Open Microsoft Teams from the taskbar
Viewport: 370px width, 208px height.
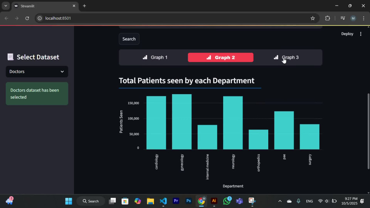(239, 201)
